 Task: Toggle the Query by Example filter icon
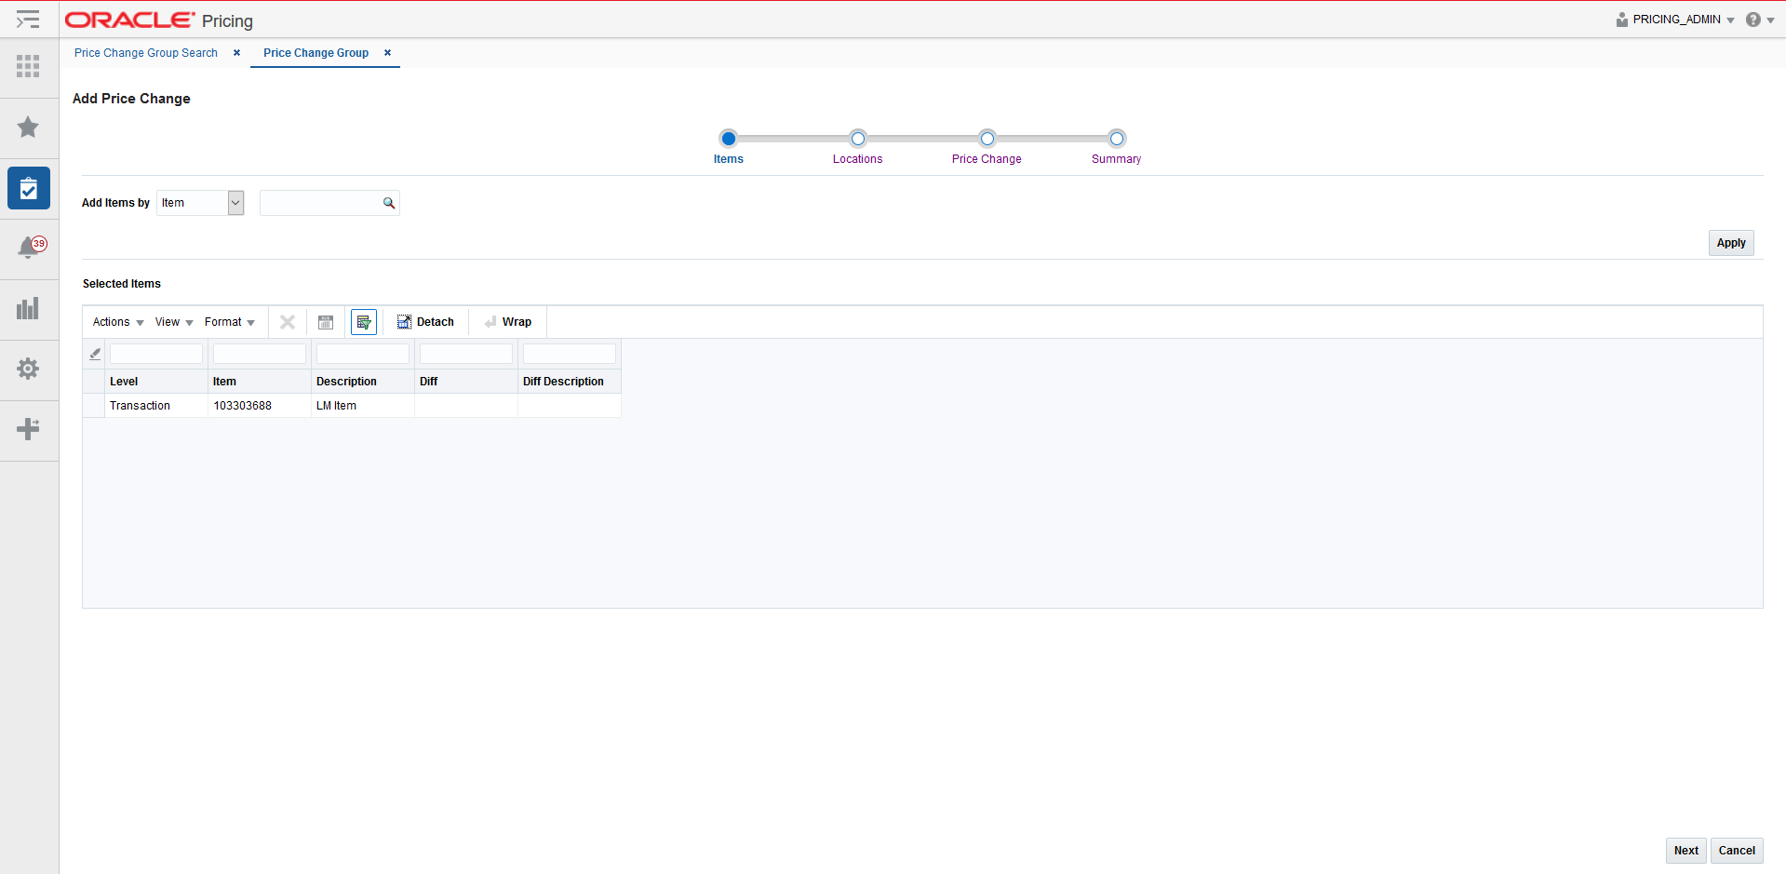363,321
